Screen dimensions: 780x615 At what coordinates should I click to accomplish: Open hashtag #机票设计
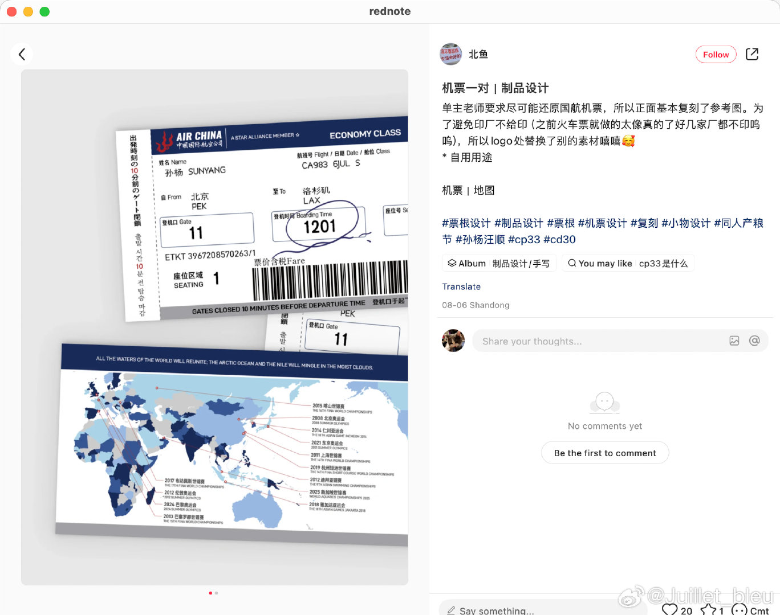603,223
